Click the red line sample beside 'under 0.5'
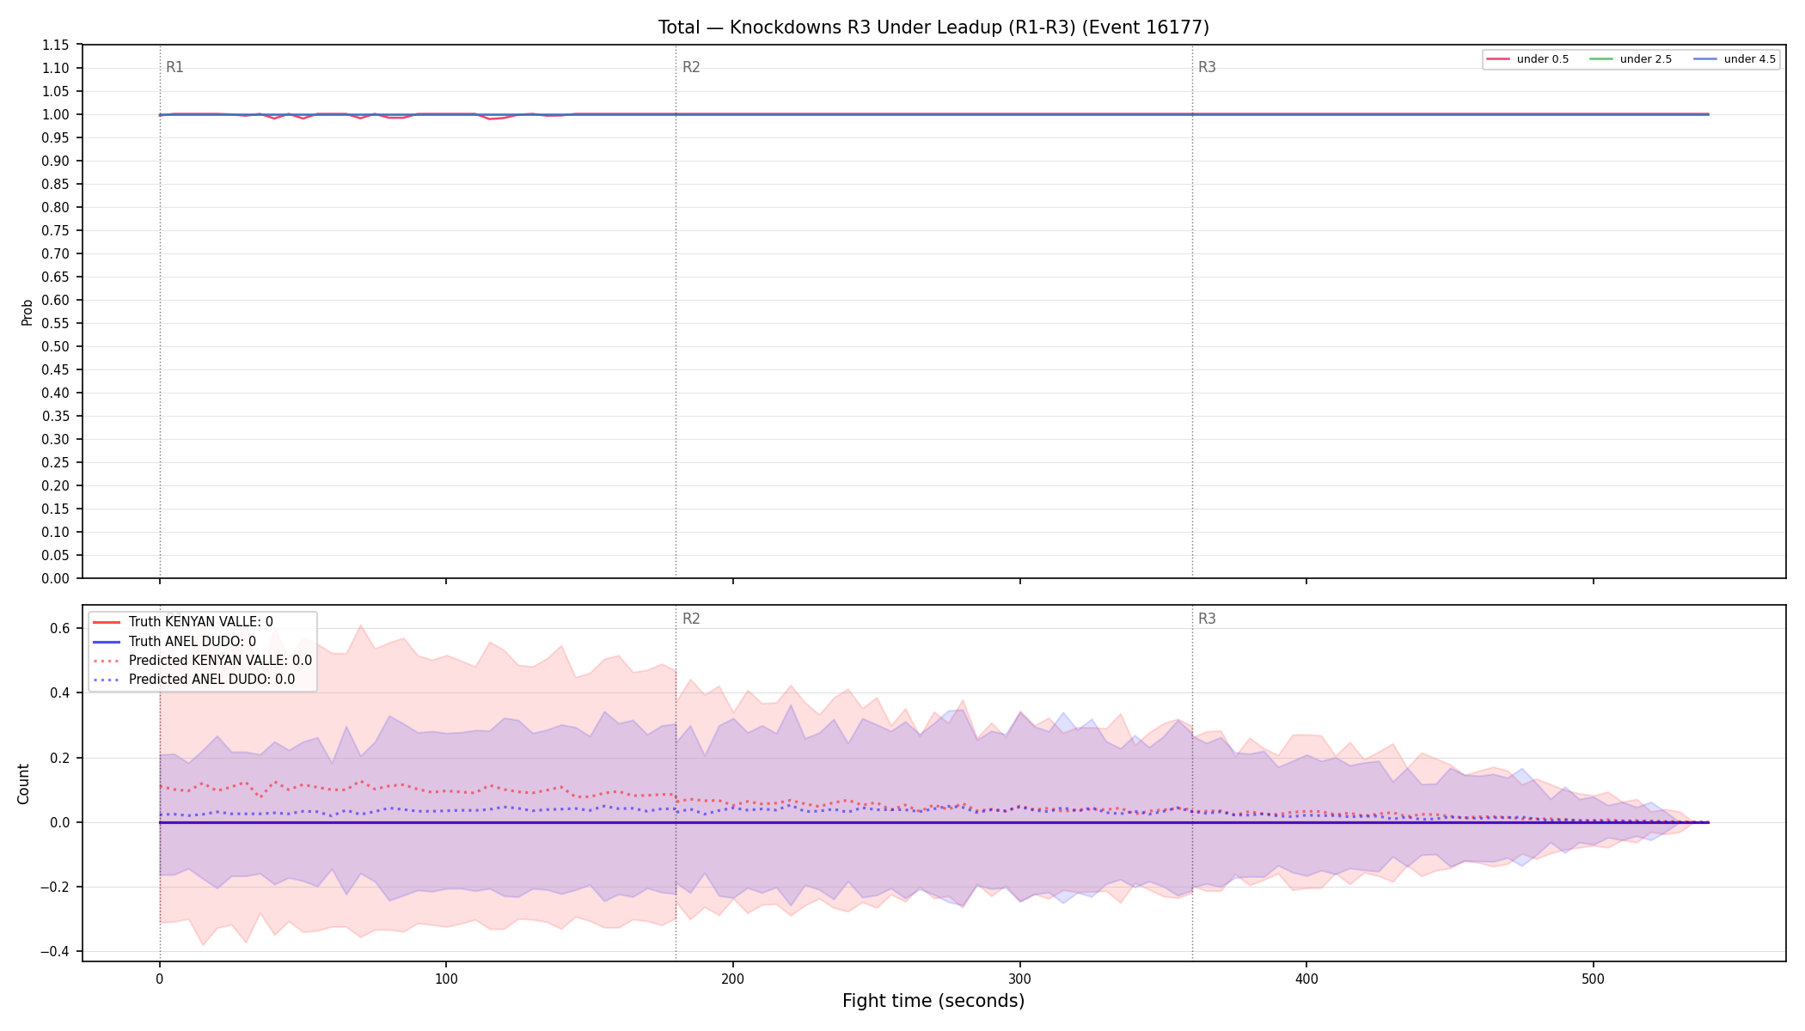 point(1498,59)
